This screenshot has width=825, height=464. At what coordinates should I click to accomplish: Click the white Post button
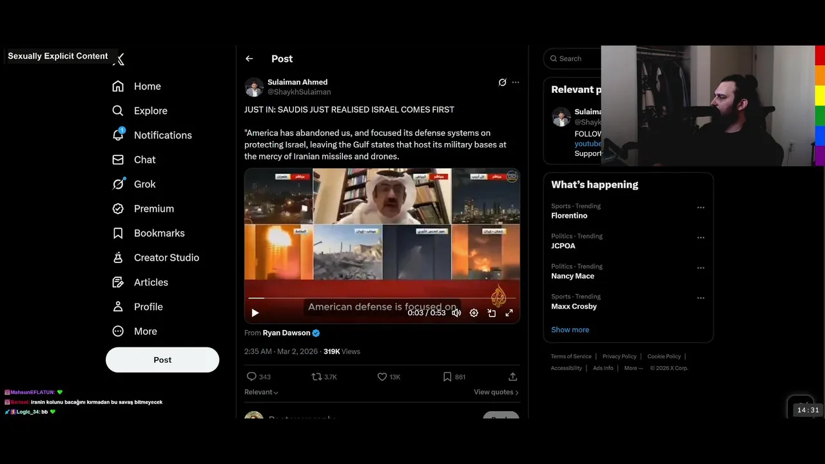click(162, 360)
